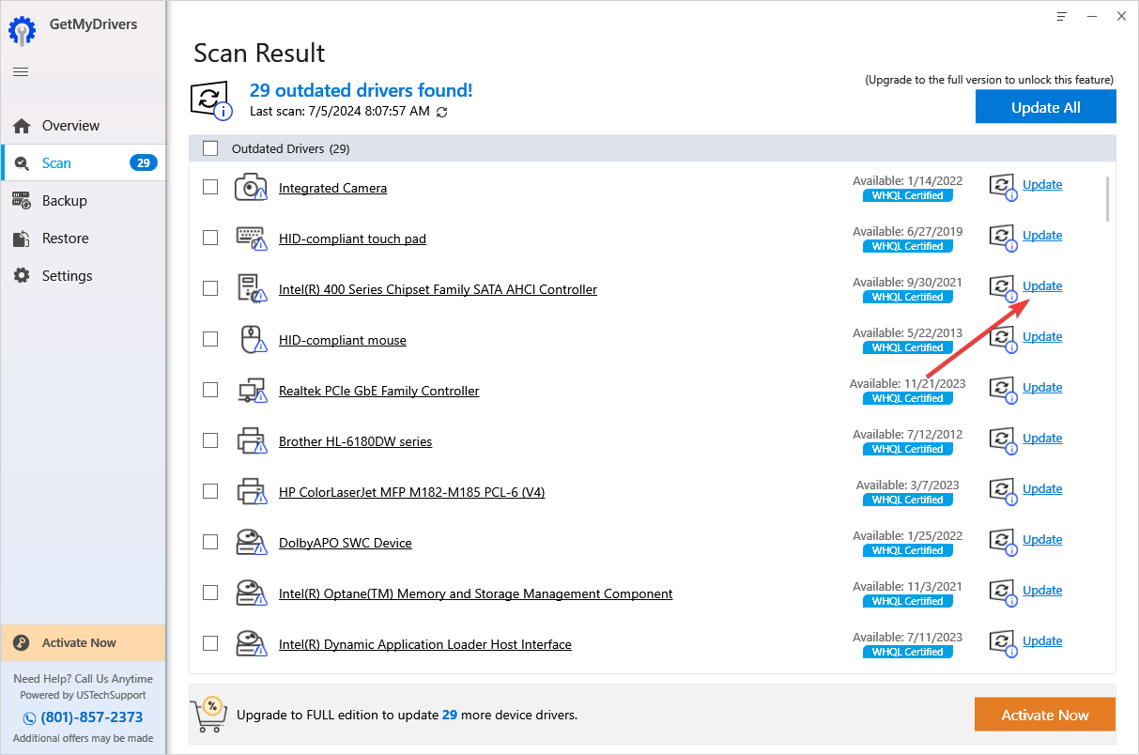
Task: Check the Integrated Camera checkbox
Action: [210, 187]
